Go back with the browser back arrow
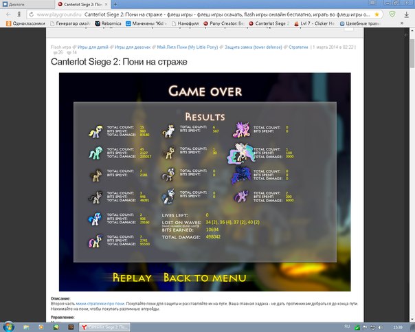Screen dimensions: 415x332 [8, 14]
